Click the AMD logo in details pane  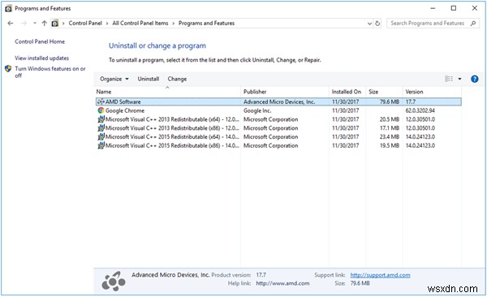point(114,281)
